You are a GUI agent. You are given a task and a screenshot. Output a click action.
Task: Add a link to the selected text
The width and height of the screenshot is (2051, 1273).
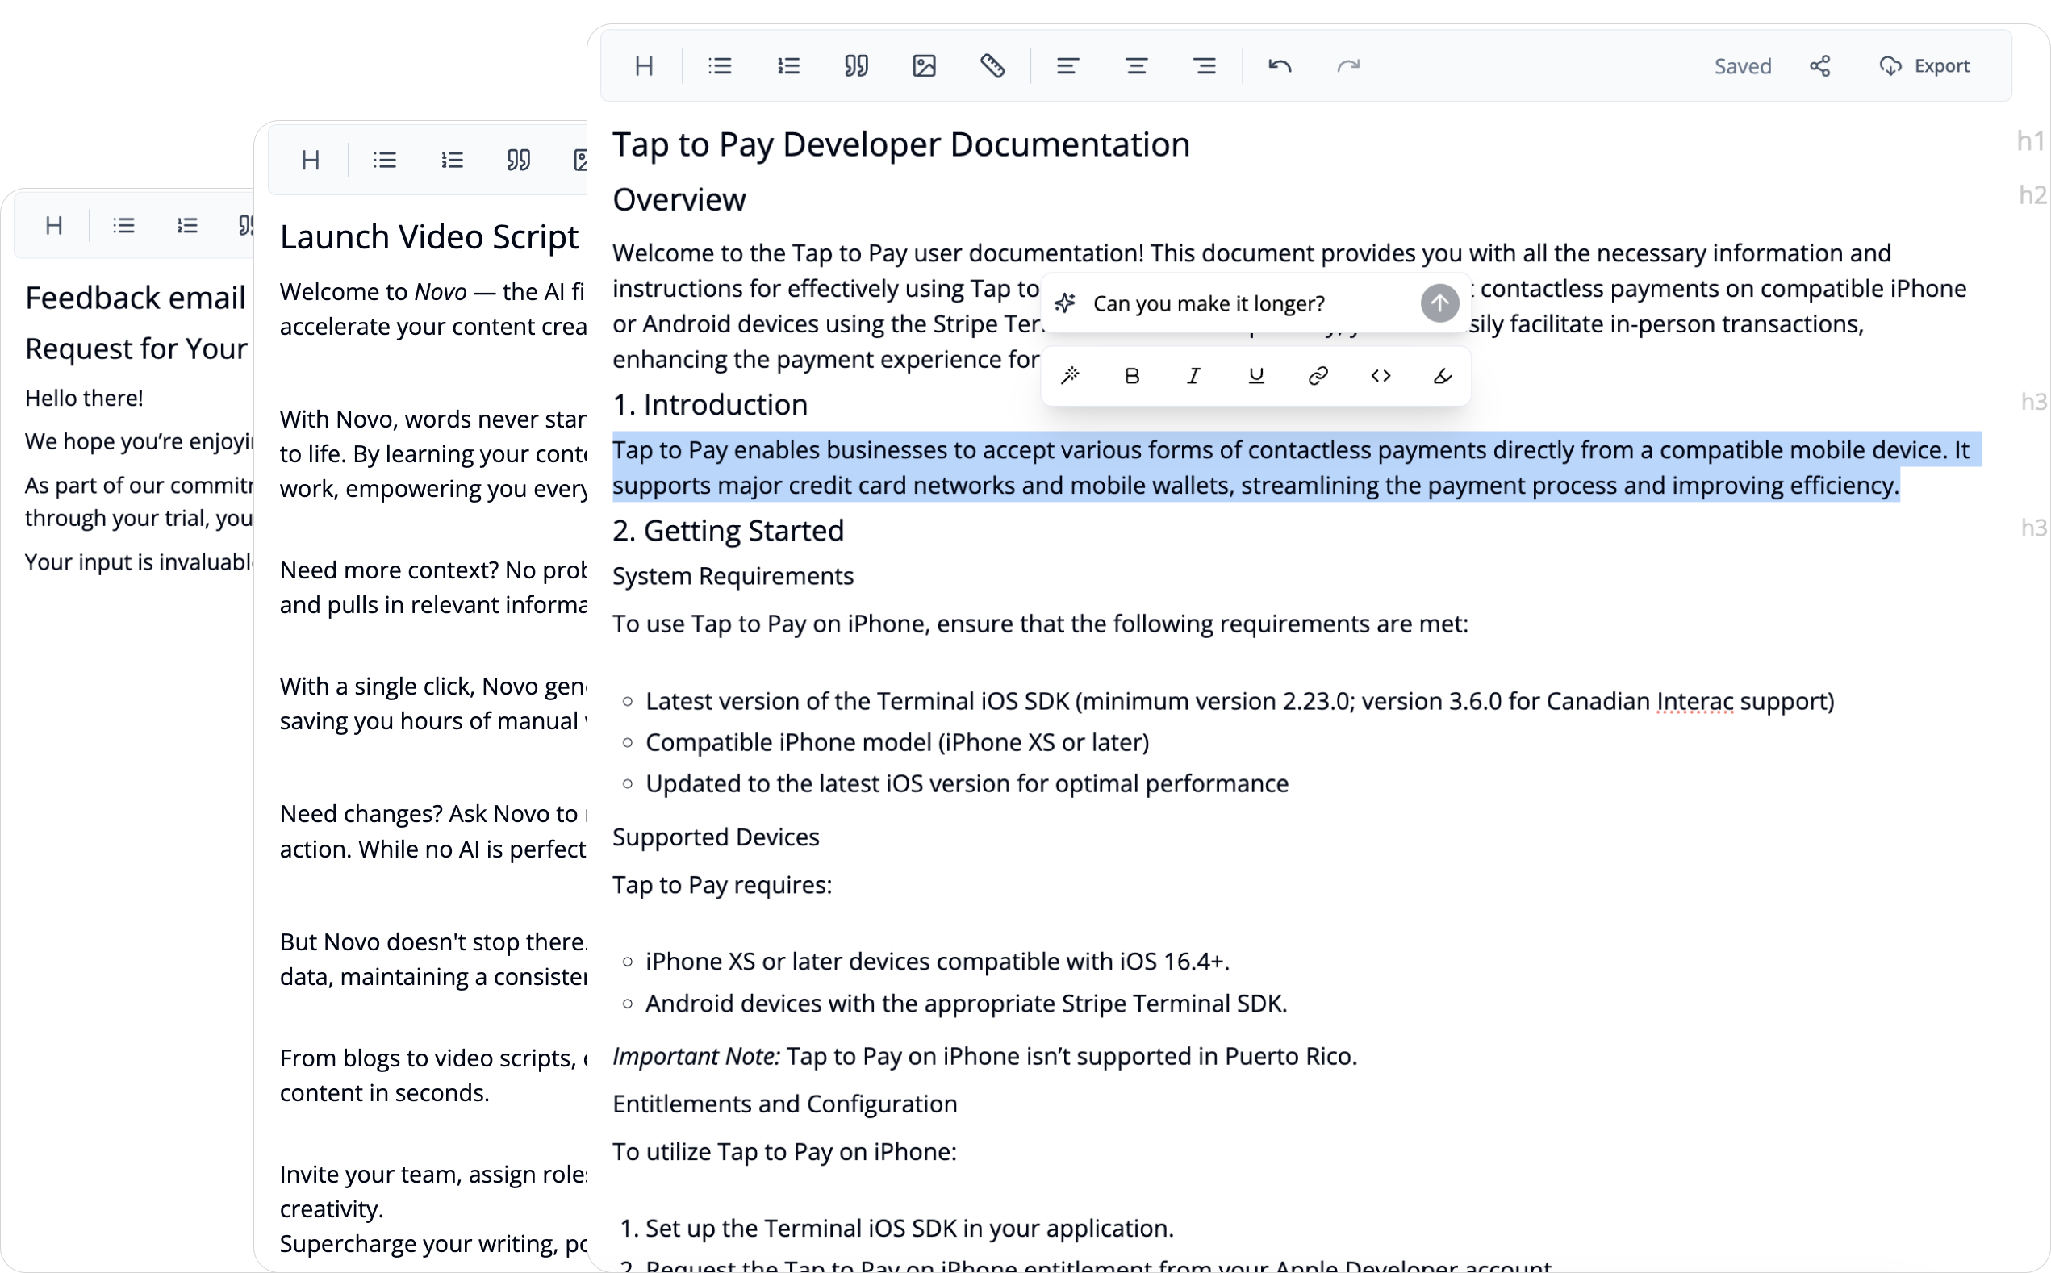click(x=1318, y=375)
